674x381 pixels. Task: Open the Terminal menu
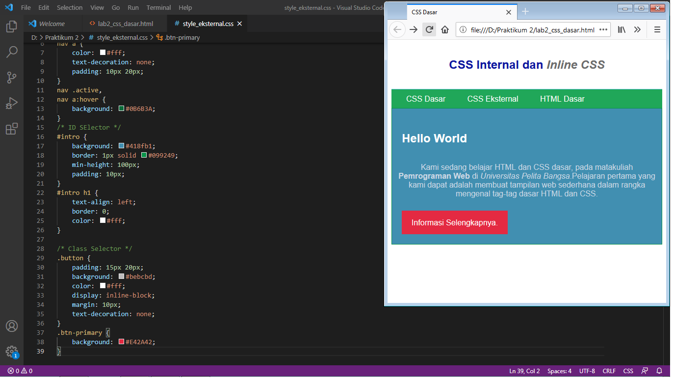(158, 7)
